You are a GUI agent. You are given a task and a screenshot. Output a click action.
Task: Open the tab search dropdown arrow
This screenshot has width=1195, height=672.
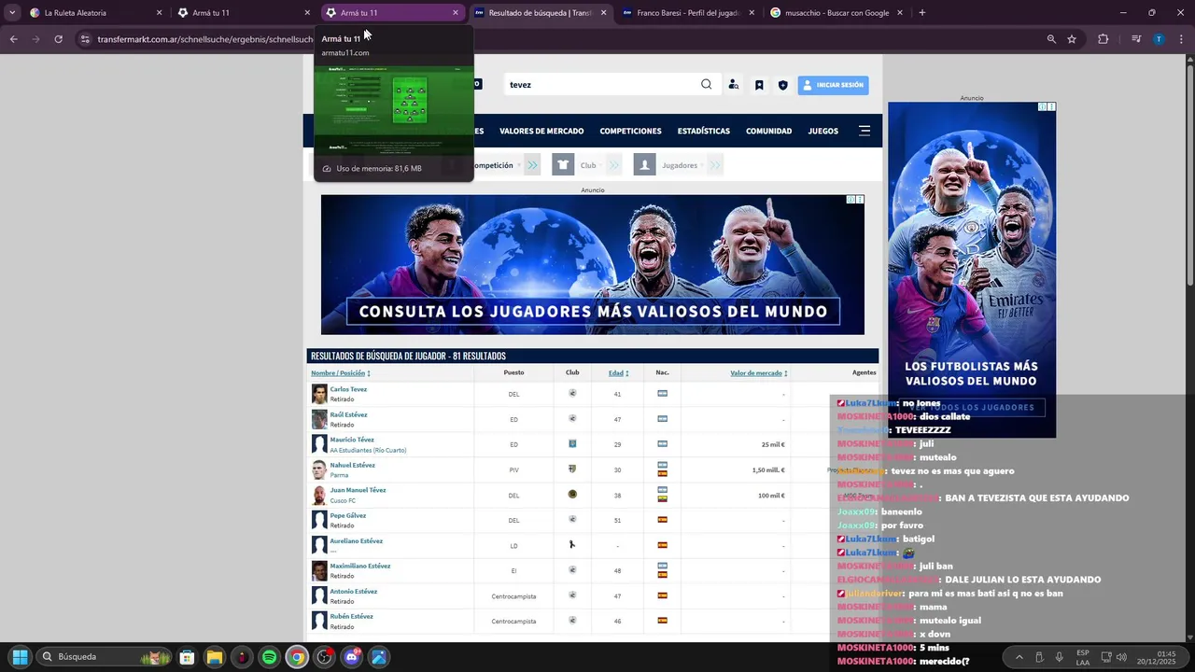11,13
